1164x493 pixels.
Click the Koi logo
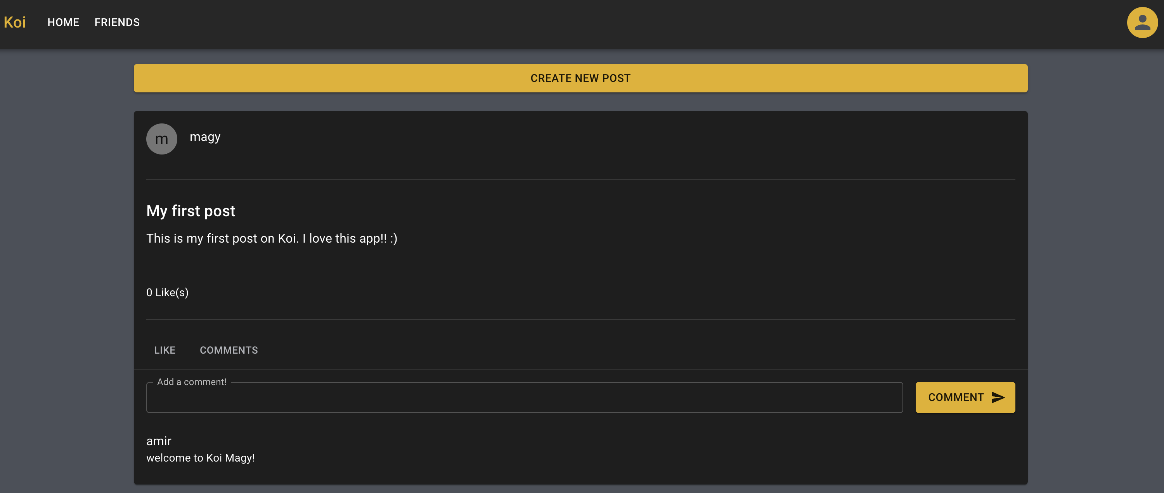(x=15, y=22)
